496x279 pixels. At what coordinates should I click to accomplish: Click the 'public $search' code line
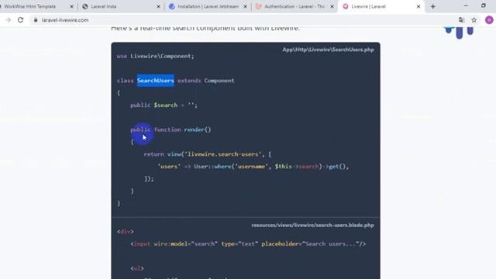pyautogui.click(x=164, y=105)
